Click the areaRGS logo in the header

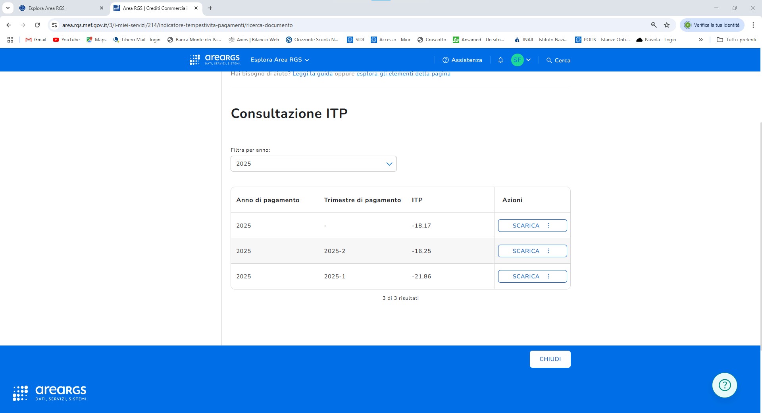point(215,60)
